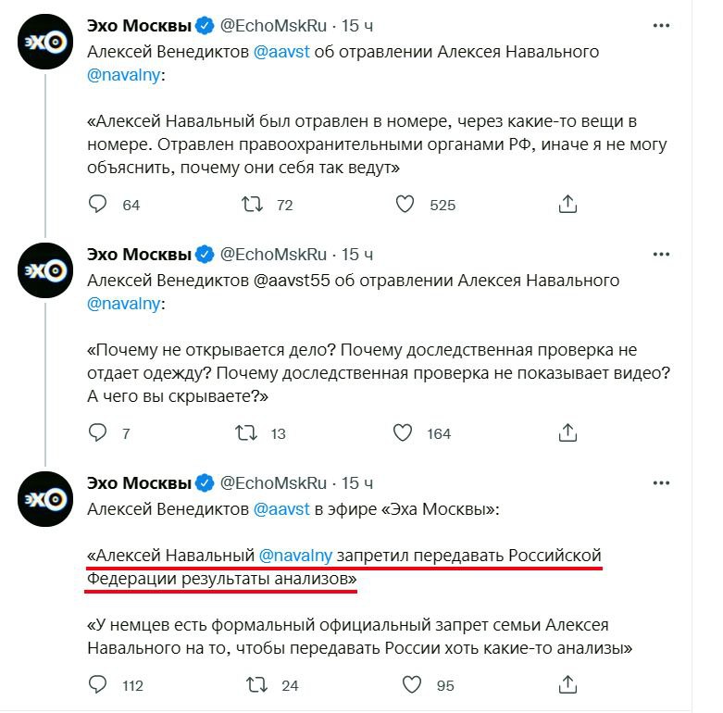Screen dimensions: 723x713
Task: Share the second tweet
Action: click(x=570, y=432)
